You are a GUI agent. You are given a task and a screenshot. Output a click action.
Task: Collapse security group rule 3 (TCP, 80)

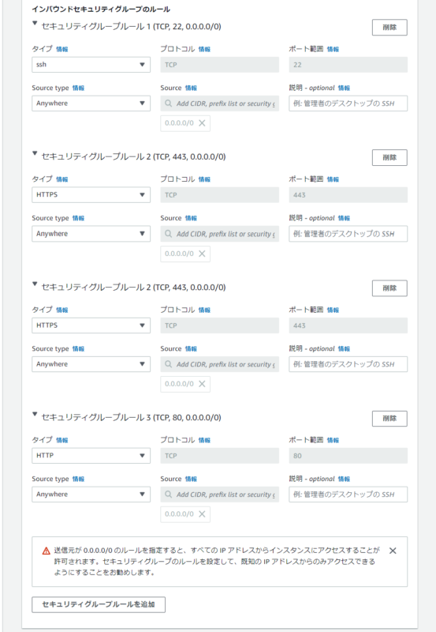click(35, 414)
